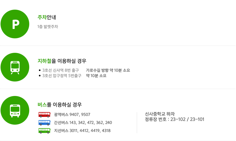Select the 주차안내 heading

click(47, 17)
